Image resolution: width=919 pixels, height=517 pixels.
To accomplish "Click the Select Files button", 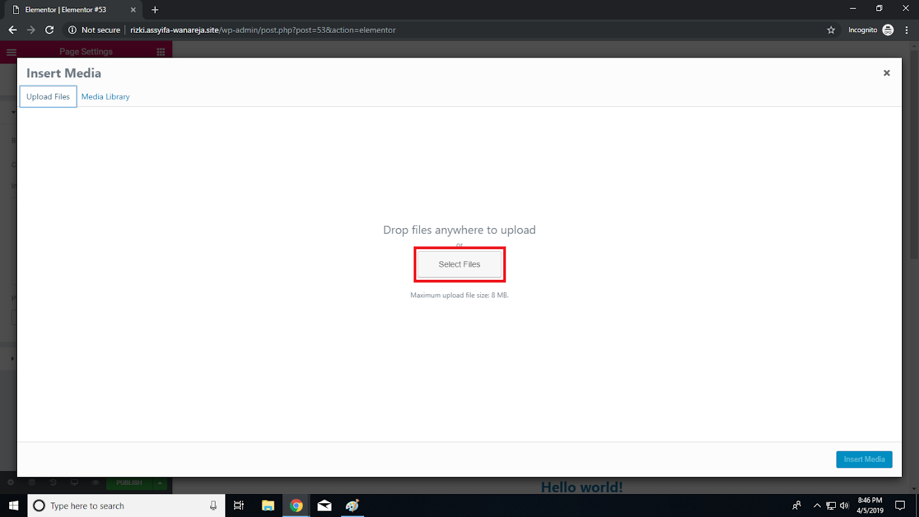I will [x=459, y=264].
